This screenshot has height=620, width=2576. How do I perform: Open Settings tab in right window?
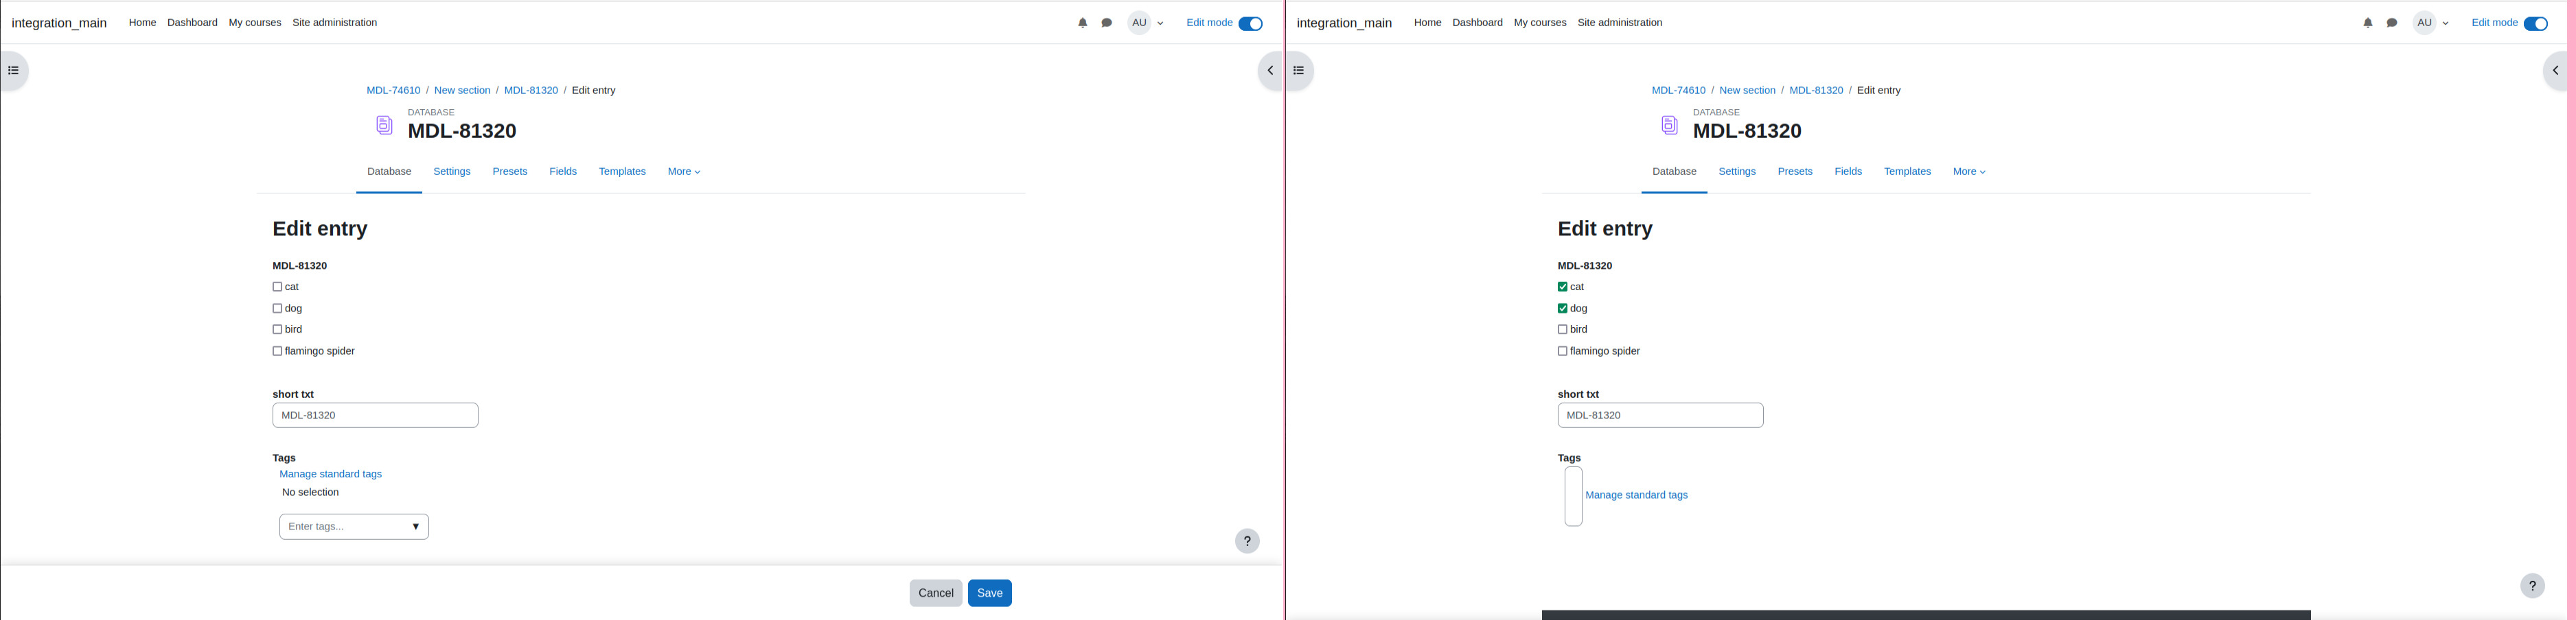1737,171
